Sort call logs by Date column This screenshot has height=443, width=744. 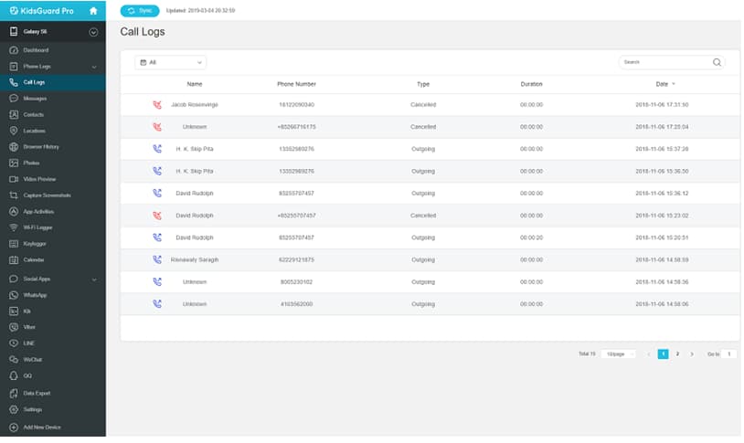[662, 84]
